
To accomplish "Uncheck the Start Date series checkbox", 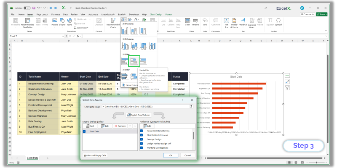I will 84,131.
